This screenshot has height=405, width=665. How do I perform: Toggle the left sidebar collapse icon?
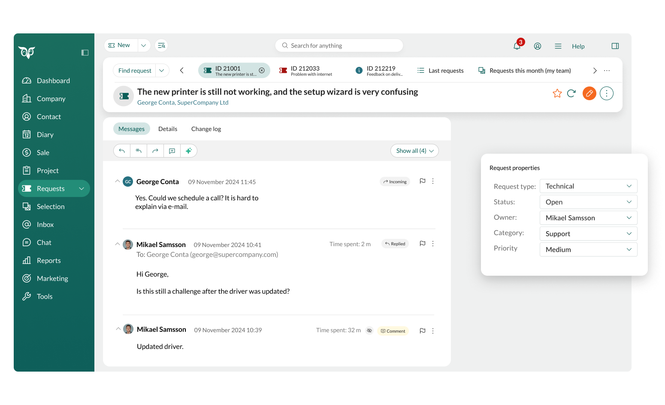pyautogui.click(x=85, y=53)
